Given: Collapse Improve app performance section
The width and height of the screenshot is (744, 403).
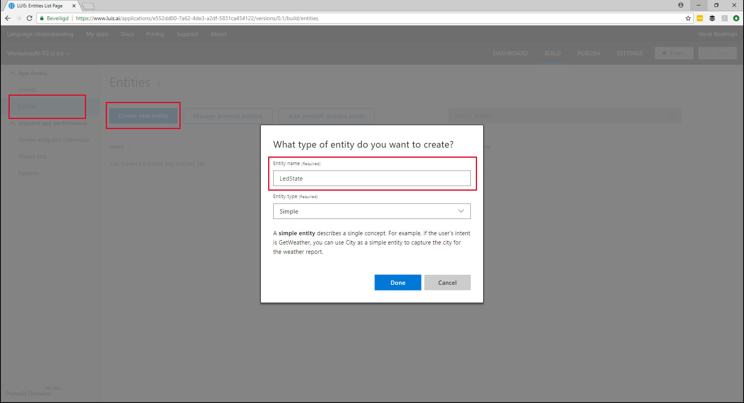Looking at the screenshot, I should (x=12, y=123).
